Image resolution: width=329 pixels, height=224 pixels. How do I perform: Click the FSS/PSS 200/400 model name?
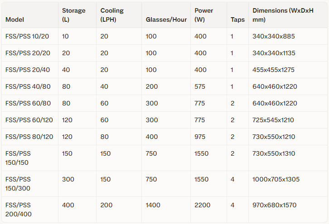click(x=18, y=210)
